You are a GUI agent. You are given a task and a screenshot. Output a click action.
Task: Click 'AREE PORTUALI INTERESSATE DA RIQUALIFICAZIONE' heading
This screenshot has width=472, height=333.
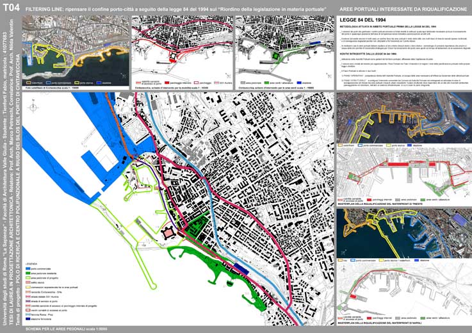(x=403, y=10)
